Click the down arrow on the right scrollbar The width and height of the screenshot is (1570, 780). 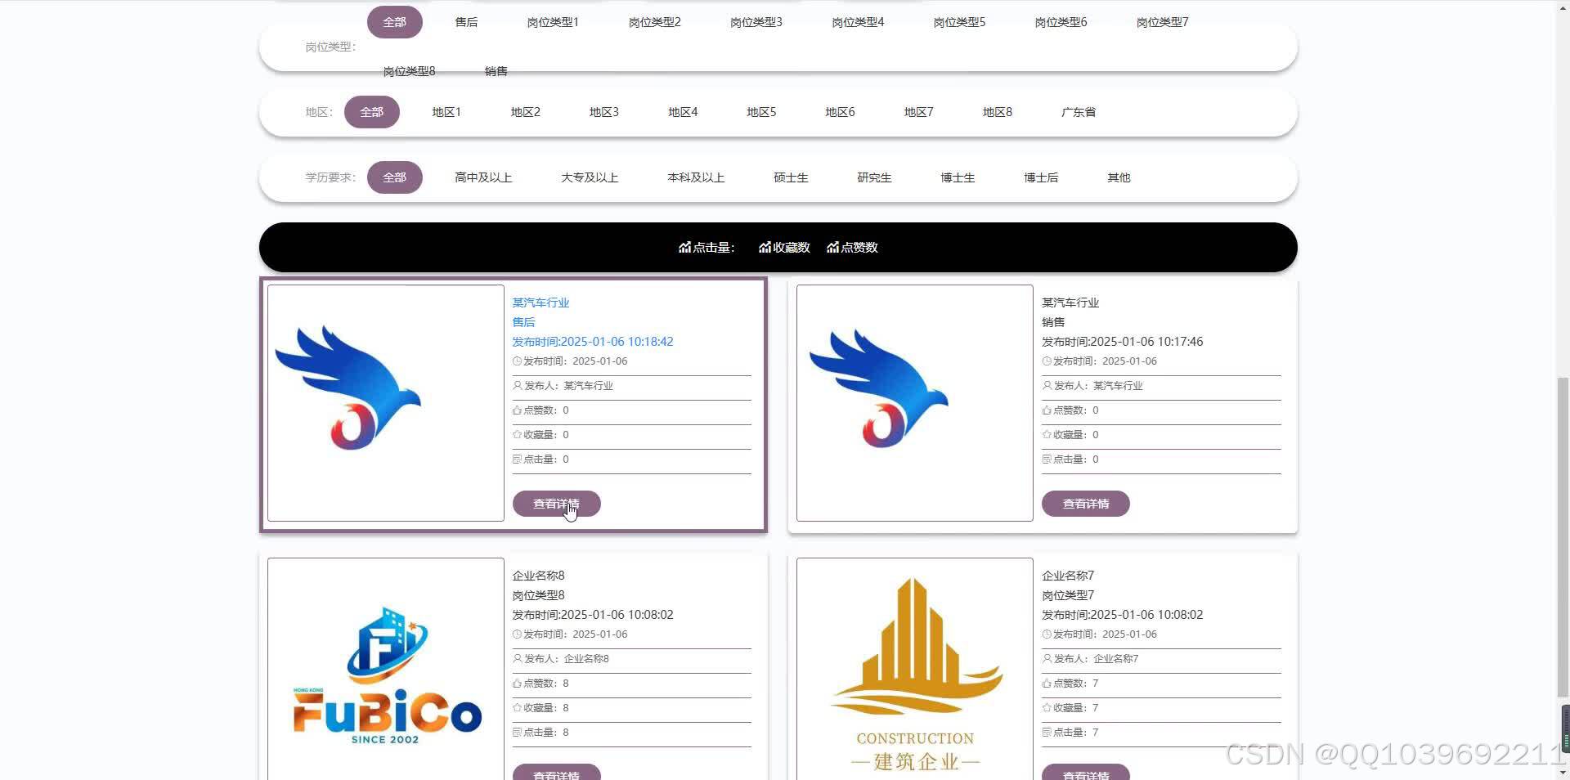tap(1564, 773)
